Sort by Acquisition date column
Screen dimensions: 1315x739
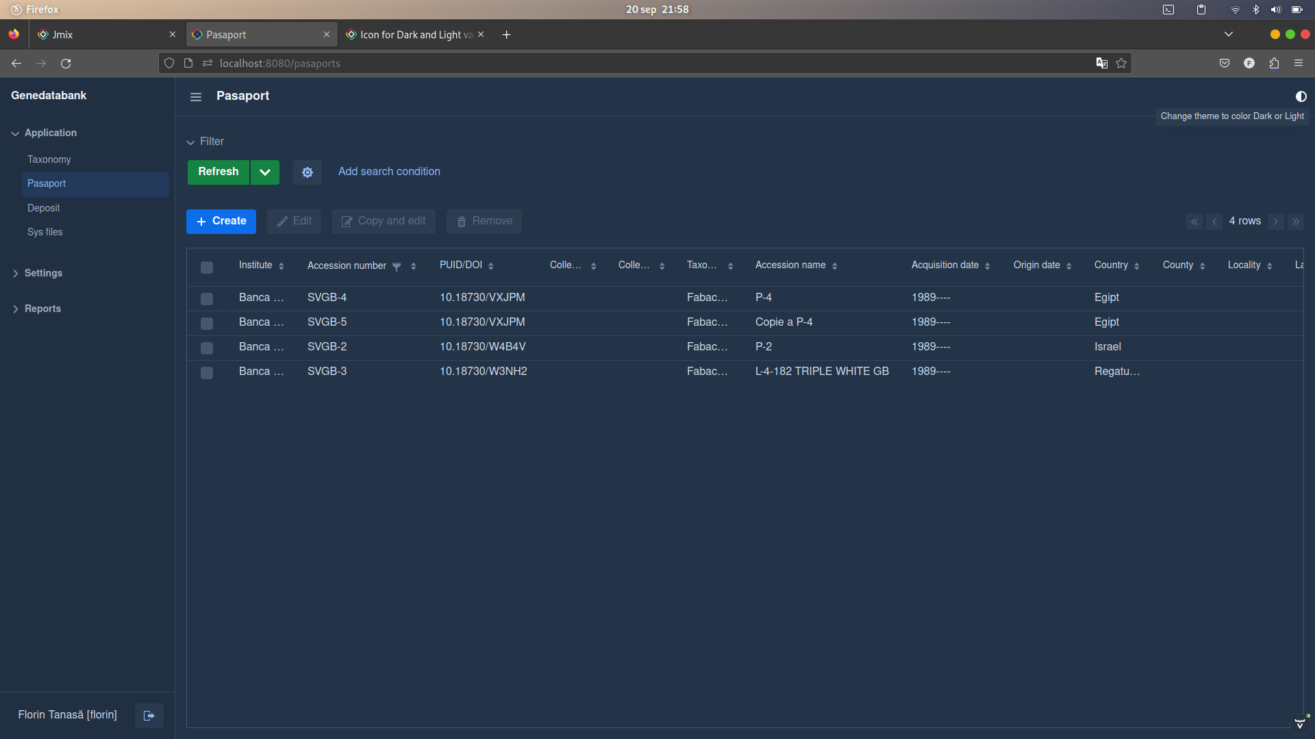tap(988, 266)
